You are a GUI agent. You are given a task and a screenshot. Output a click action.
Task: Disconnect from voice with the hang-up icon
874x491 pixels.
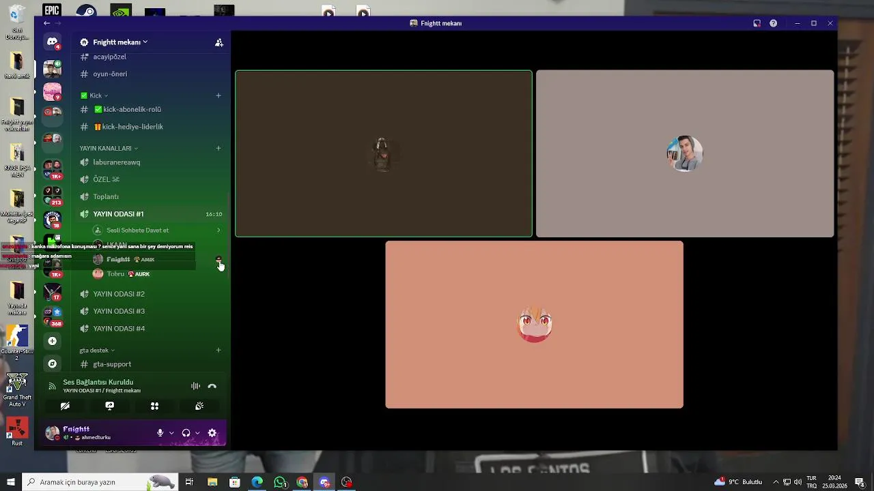pos(212,386)
